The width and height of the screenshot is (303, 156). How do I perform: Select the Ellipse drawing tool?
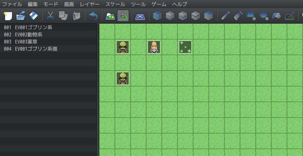(264, 16)
